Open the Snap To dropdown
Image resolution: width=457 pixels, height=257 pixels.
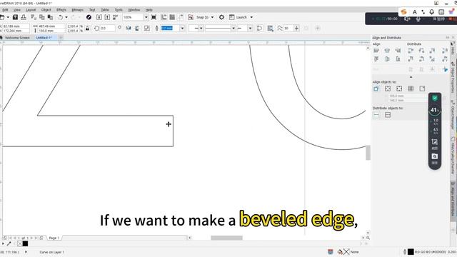pos(212,17)
